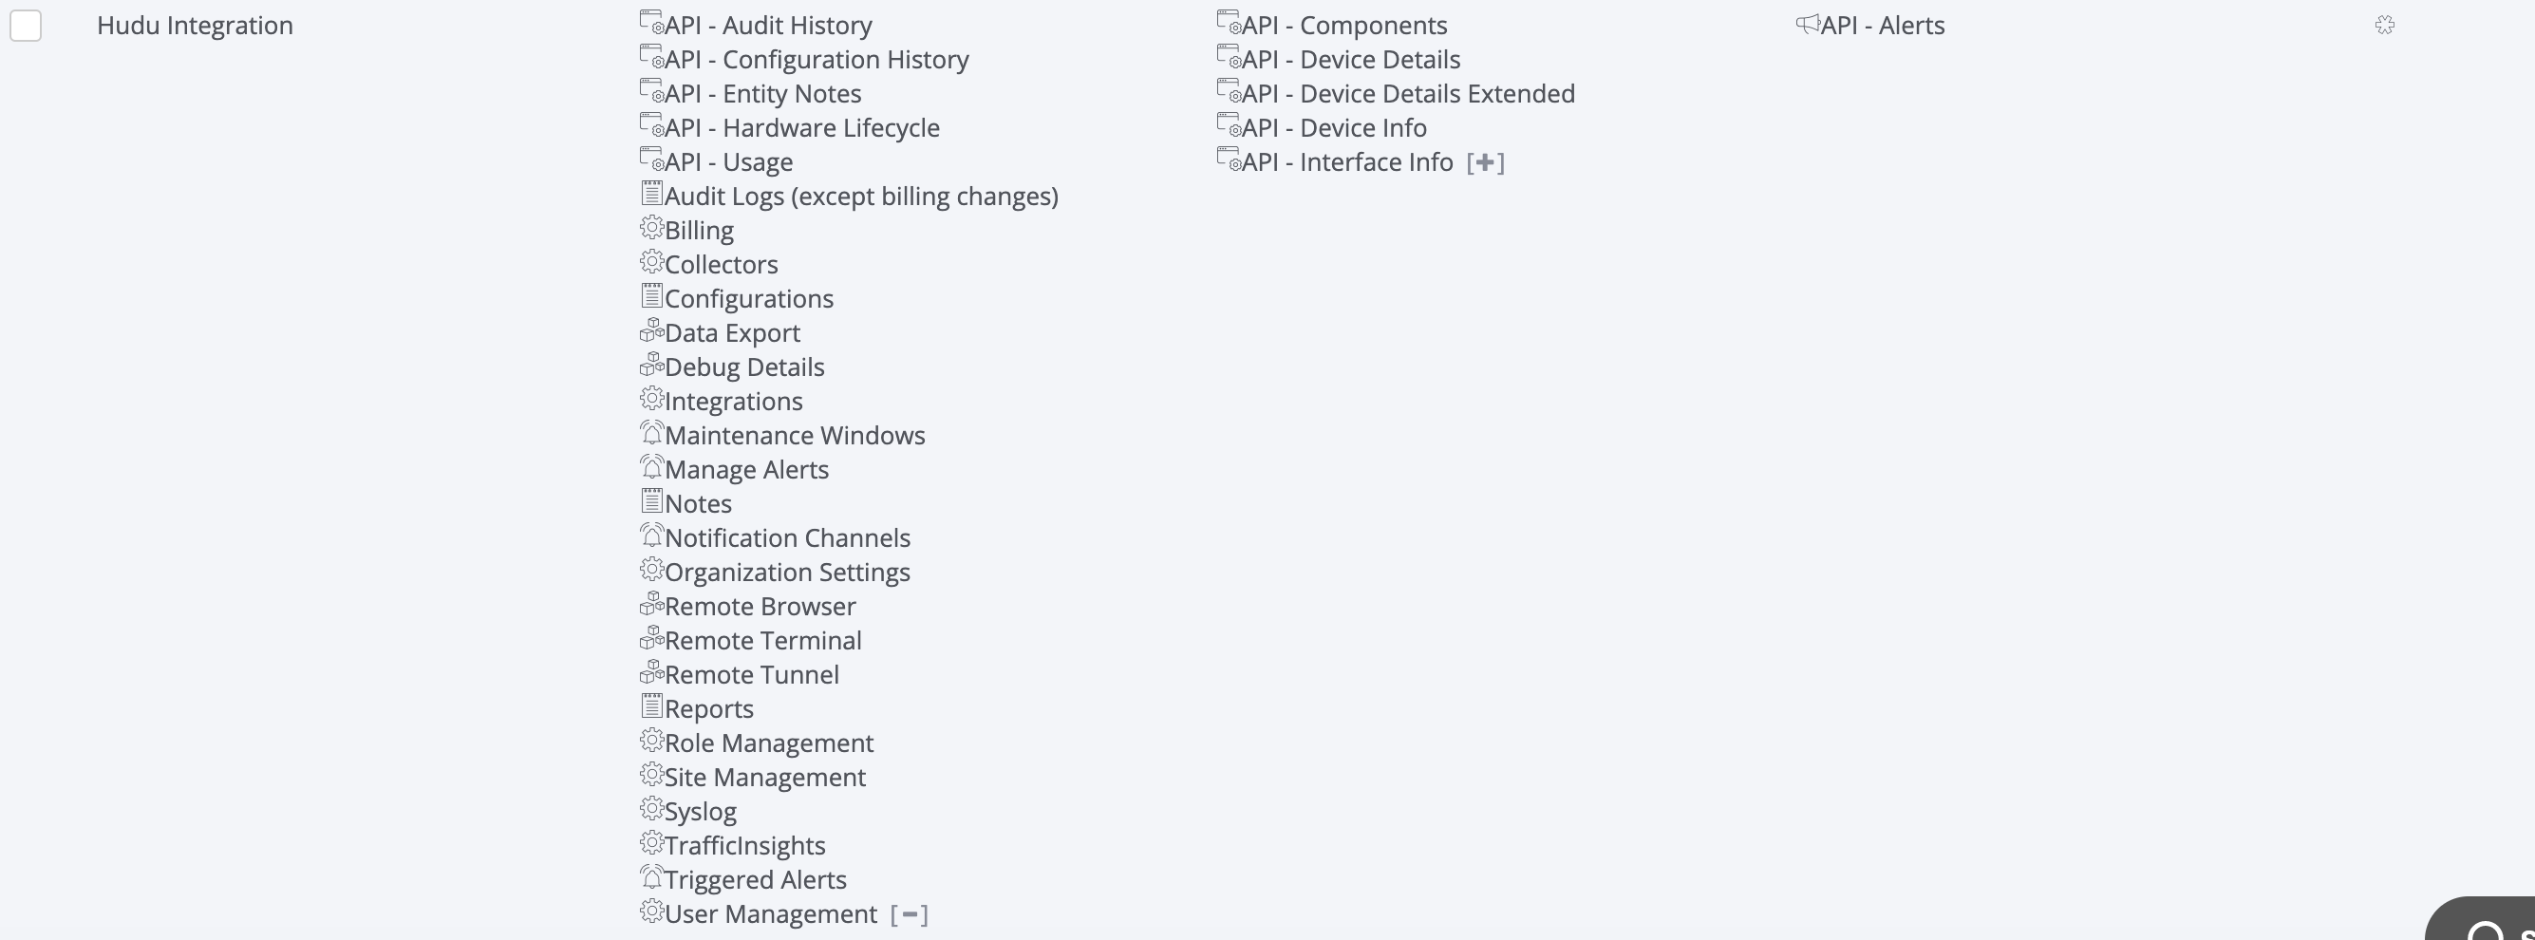Expand the list after API - Interface Info
Viewport: 2535px width, 940px height.
tap(1485, 162)
